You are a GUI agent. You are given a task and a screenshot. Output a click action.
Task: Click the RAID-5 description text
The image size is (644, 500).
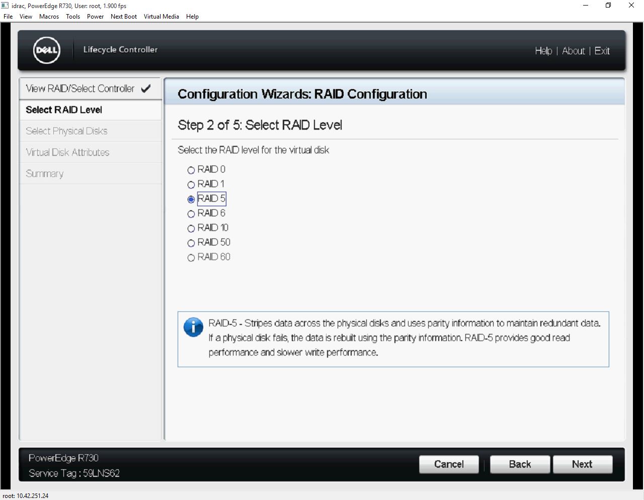pyautogui.click(x=405, y=338)
